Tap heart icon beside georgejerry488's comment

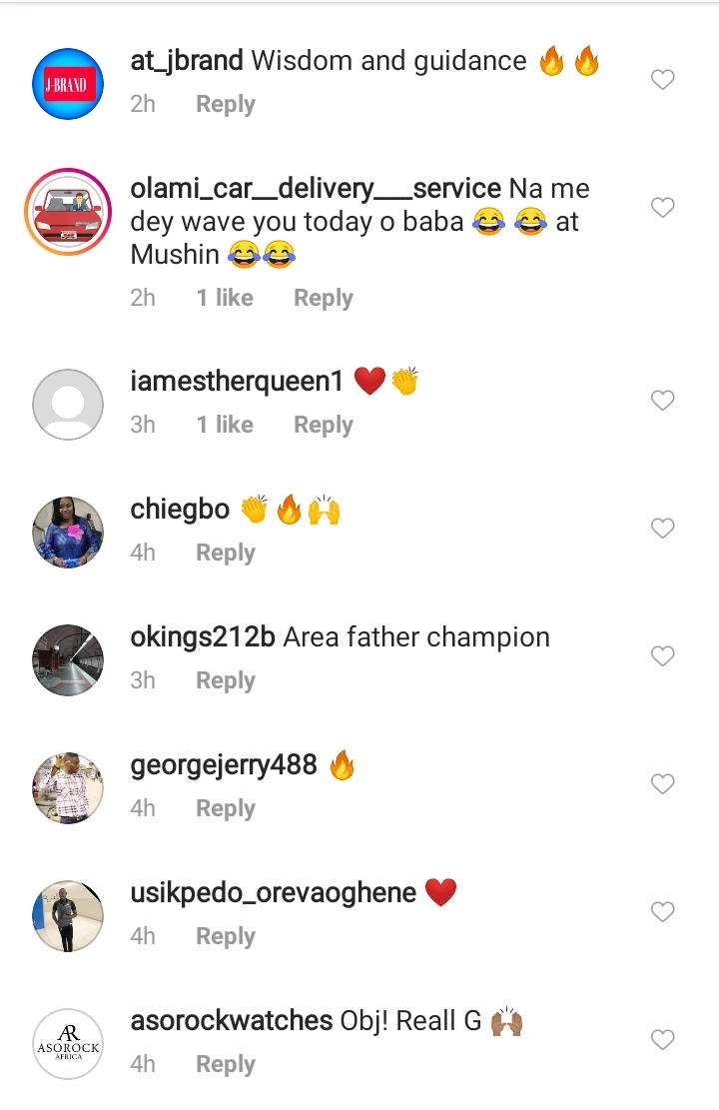(x=663, y=784)
